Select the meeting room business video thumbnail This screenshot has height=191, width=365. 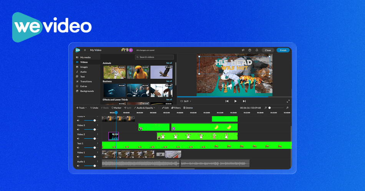138,90
